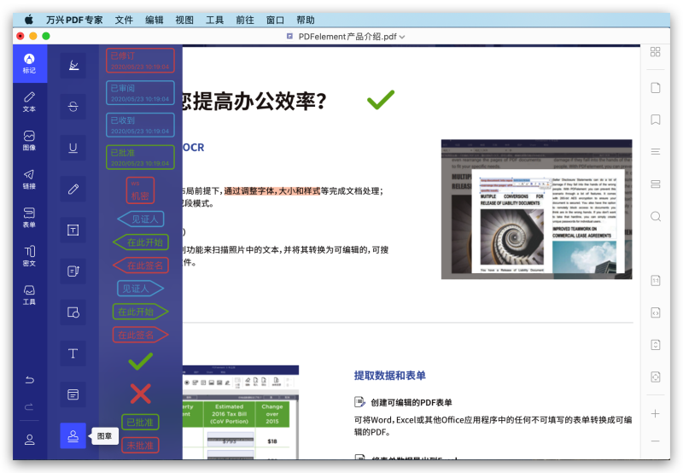Screen dimensions: 683x473
Task: Open the bookmark panel in the right sidebar
Action: (656, 120)
